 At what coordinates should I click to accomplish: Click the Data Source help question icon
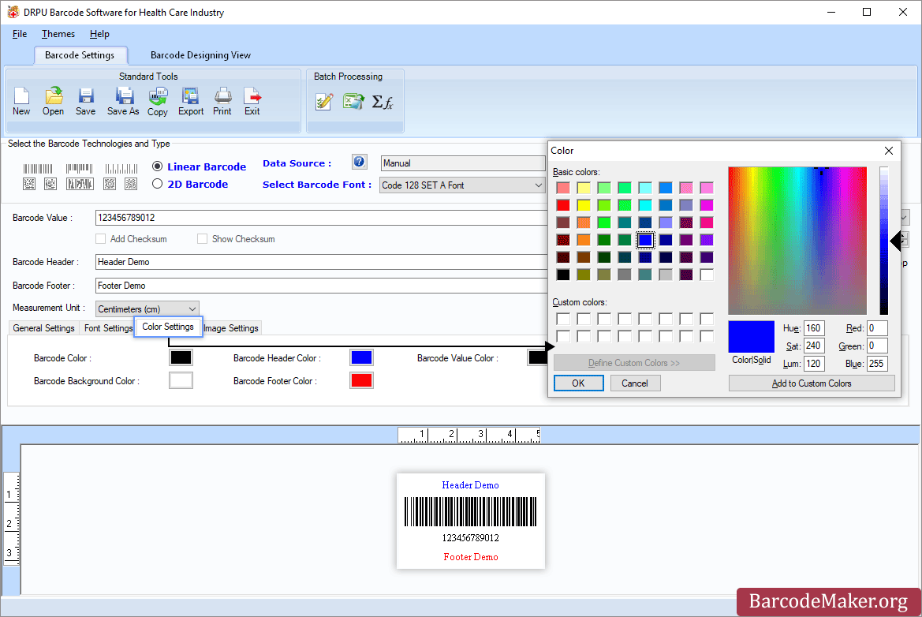360,162
